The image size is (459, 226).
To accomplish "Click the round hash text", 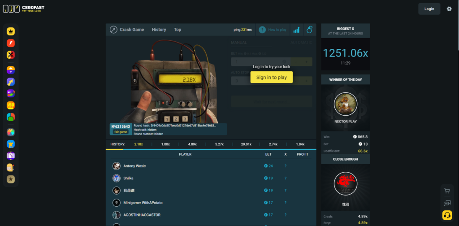I will coord(175,125).
